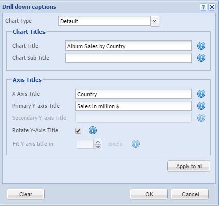Open info icon for X-Axis Title
The width and height of the screenshot is (219, 206).
coord(201,94)
